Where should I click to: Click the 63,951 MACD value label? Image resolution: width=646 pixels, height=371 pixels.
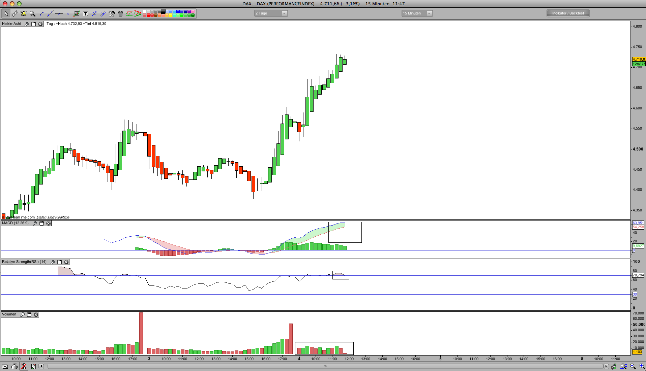coord(638,223)
